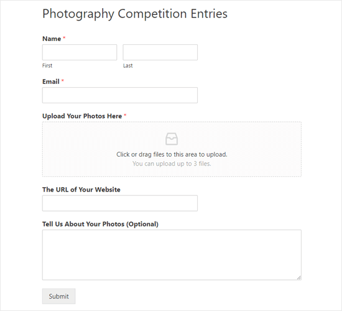The image size is (342, 311).
Task: Click the red asterisk beside Email
Action: [x=63, y=81]
